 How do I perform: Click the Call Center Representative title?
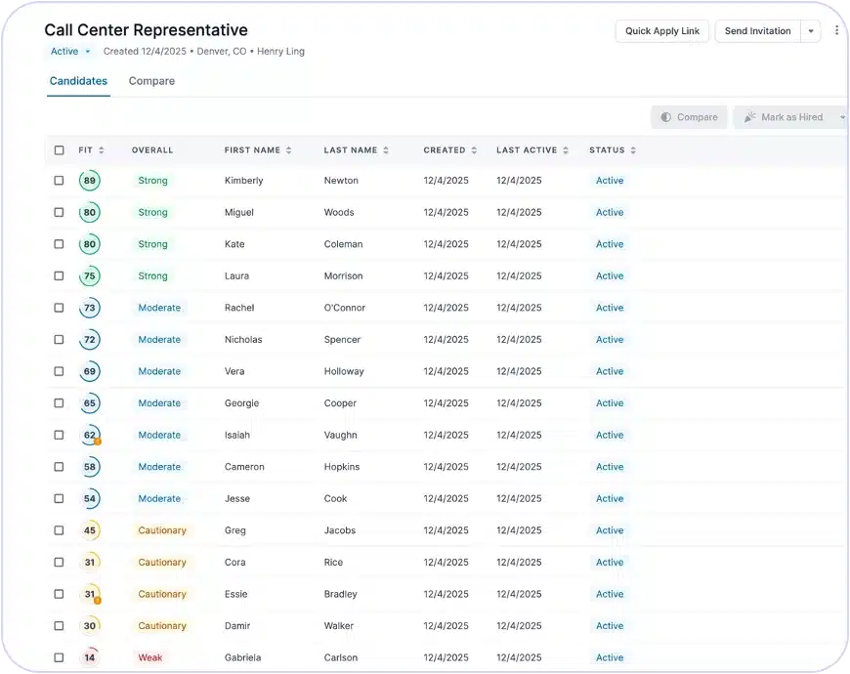pyautogui.click(x=146, y=30)
